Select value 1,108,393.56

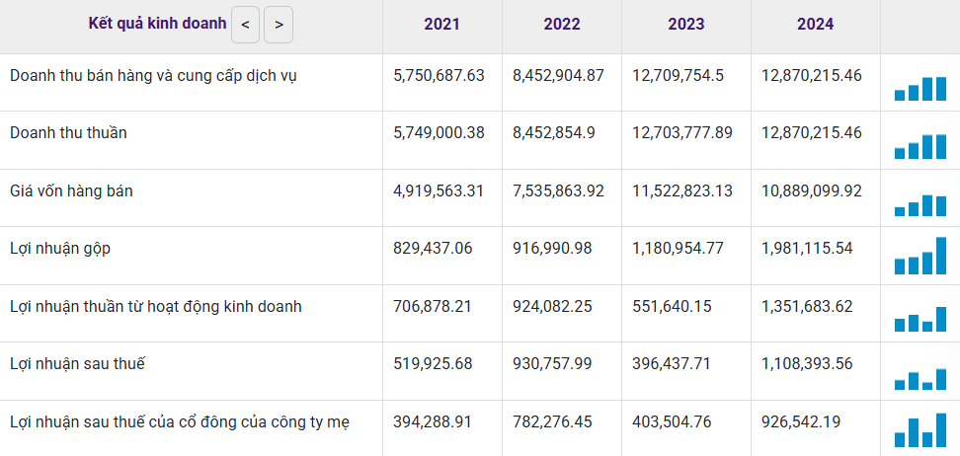pyautogui.click(x=807, y=363)
